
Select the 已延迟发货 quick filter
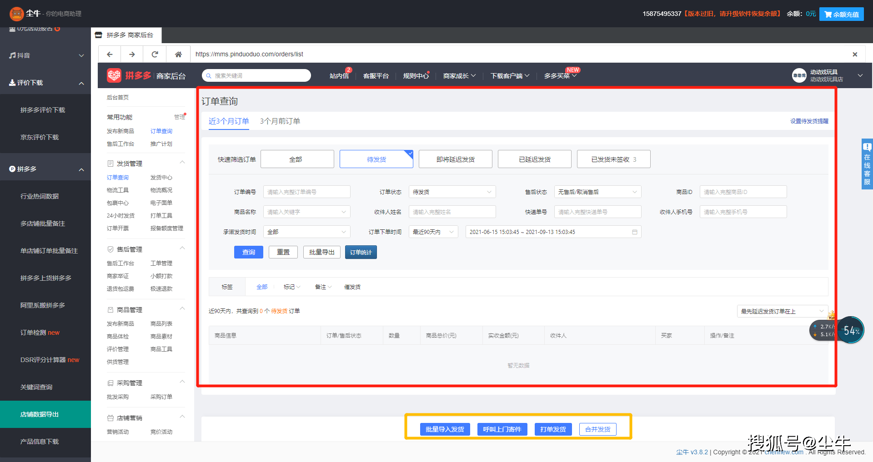coord(534,159)
